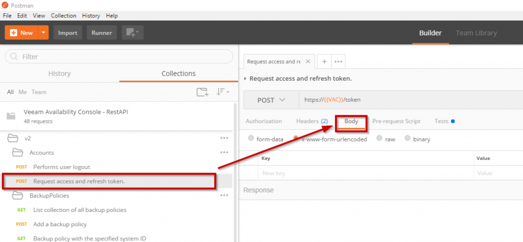Open the History sidebar tab
Viewport: 523px width, 242px height.
point(59,74)
